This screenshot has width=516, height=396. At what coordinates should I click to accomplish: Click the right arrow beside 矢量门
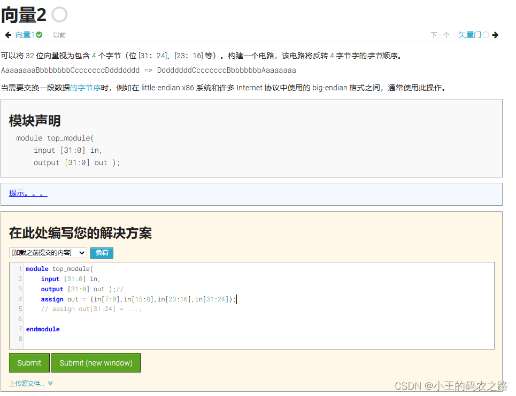[x=496, y=34]
